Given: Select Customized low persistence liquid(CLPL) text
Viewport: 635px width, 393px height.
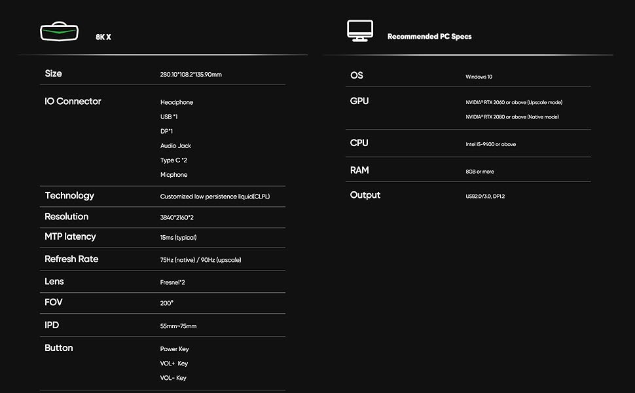Looking at the screenshot, I should [215, 196].
